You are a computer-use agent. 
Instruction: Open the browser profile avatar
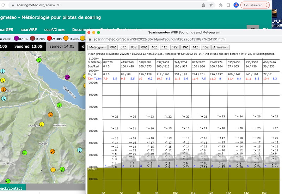(x=236, y=5)
